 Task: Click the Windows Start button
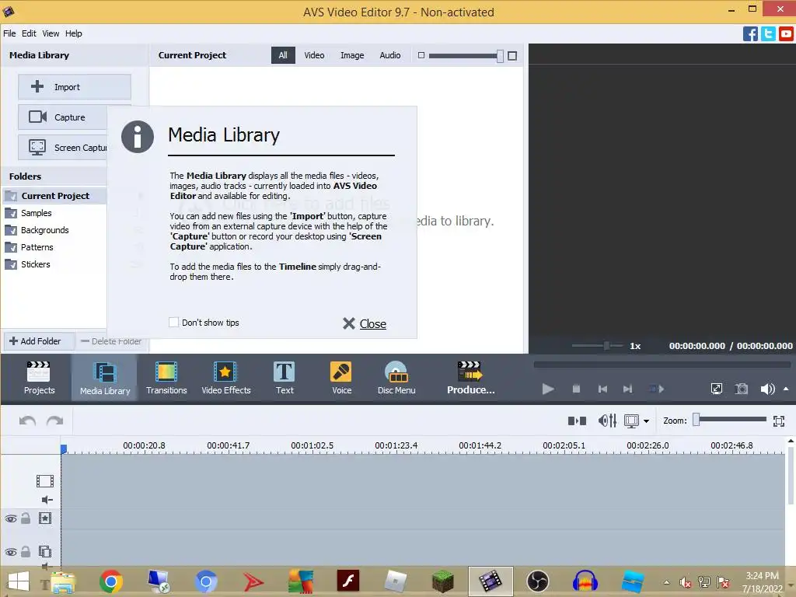point(19,581)
